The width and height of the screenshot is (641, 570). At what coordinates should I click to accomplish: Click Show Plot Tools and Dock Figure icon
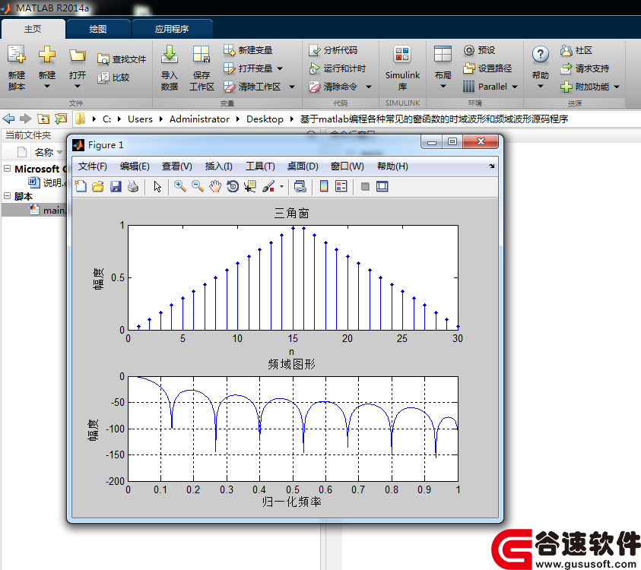coord(382,187)
